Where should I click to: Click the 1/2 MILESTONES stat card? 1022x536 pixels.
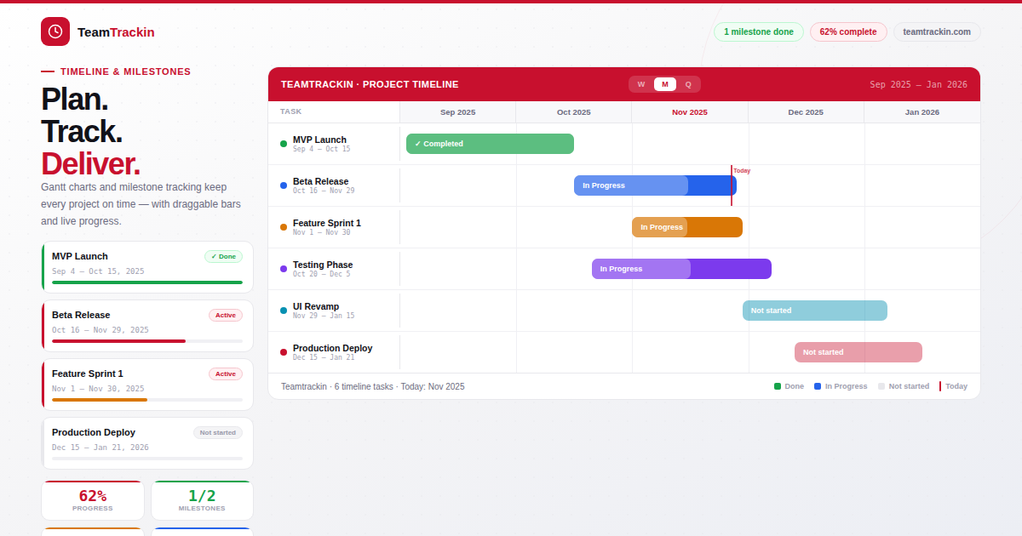(202, 500)
